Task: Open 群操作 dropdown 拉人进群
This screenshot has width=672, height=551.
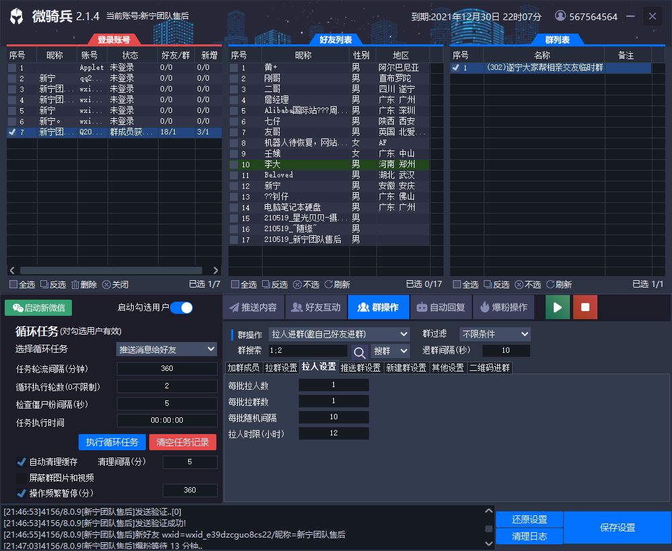Action: point(339,334)
